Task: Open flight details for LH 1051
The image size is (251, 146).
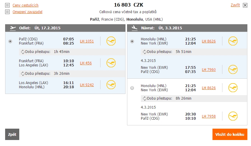Action: pos(87,41)
